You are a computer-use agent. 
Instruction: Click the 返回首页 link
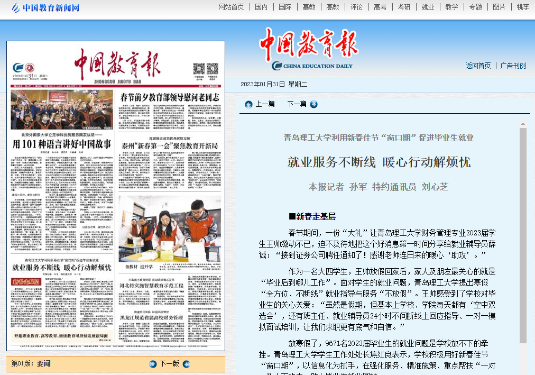pos(478,66)
